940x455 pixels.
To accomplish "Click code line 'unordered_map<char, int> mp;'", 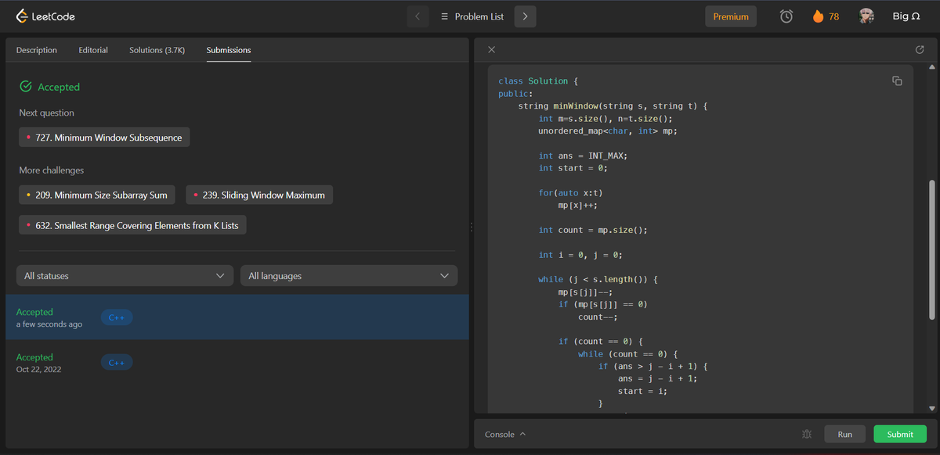I will pyautogui.click(x=608, y=131).
